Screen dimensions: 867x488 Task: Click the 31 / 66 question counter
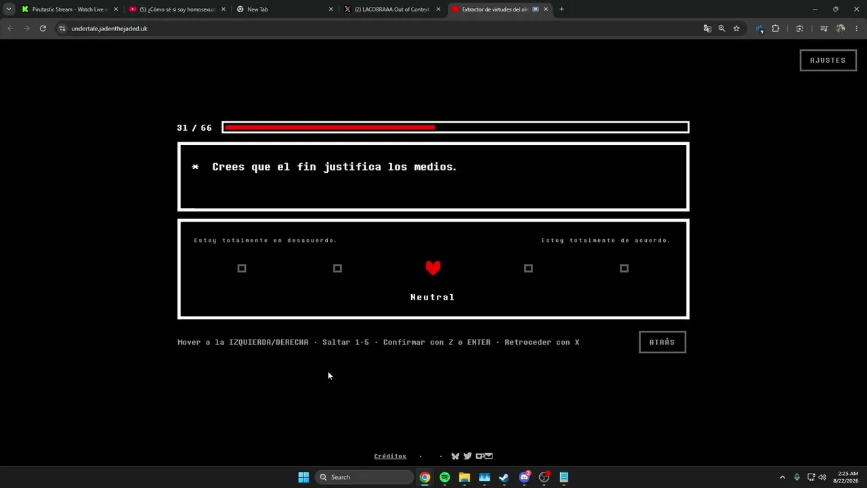click(194, 128)
